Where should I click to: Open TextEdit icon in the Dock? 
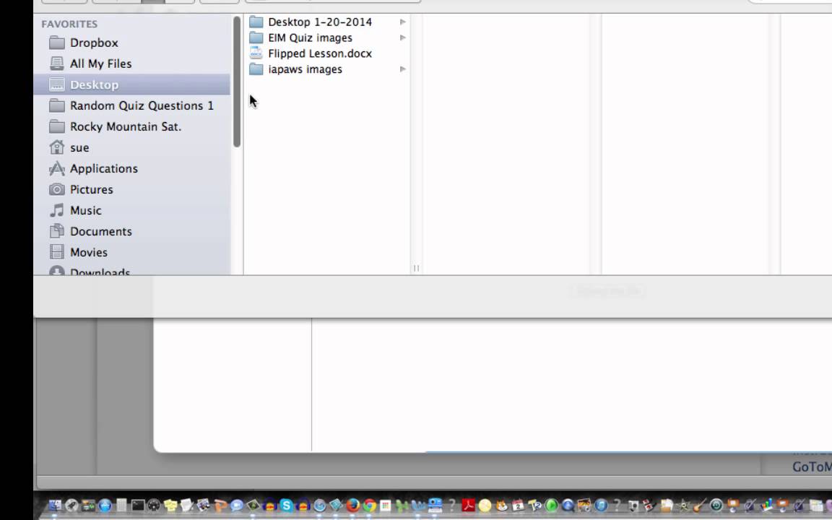(x=187, y=505)
